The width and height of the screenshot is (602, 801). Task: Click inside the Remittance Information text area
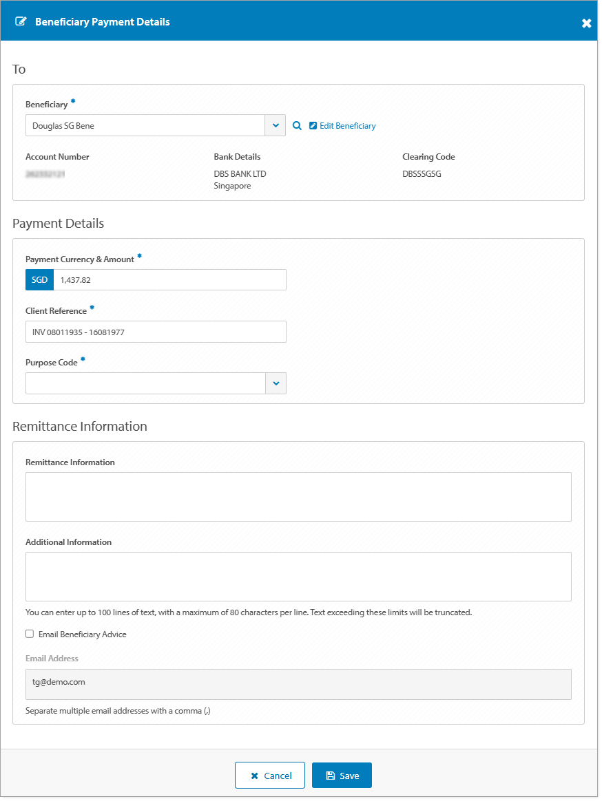point(298,496)
